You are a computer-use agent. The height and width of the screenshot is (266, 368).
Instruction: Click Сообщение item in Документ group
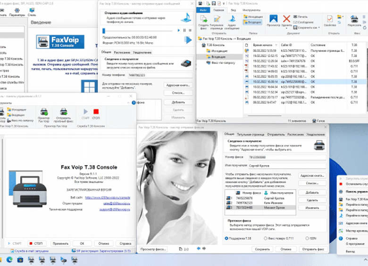303,22
